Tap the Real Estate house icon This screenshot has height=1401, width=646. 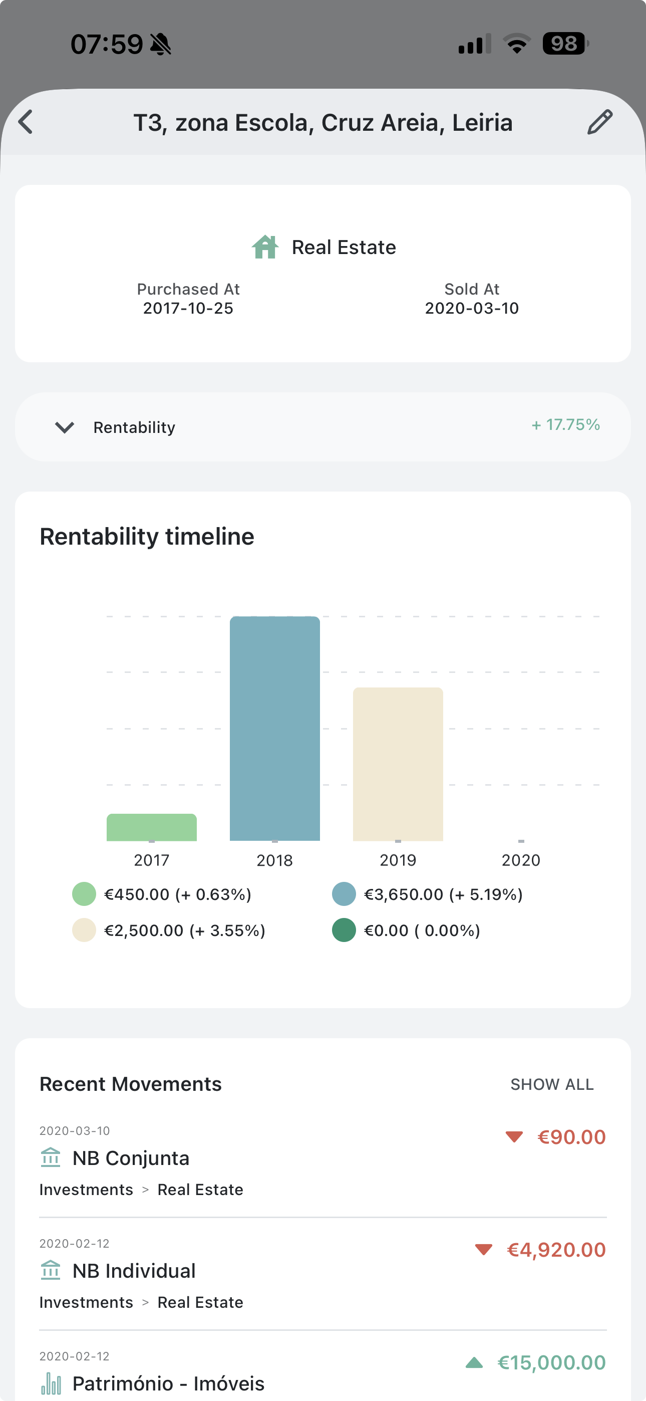click(265, 247)
